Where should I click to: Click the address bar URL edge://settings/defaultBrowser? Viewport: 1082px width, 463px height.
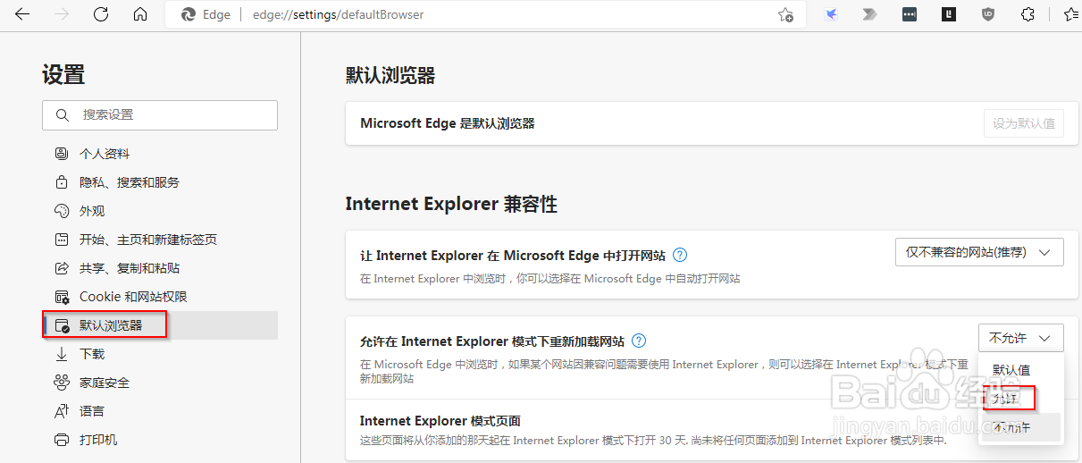(339, 14)
